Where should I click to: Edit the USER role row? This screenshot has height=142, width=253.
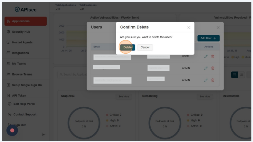pos(206,56)
